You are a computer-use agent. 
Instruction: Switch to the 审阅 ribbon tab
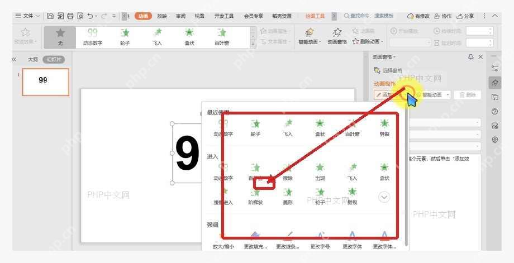coord(180,16)
